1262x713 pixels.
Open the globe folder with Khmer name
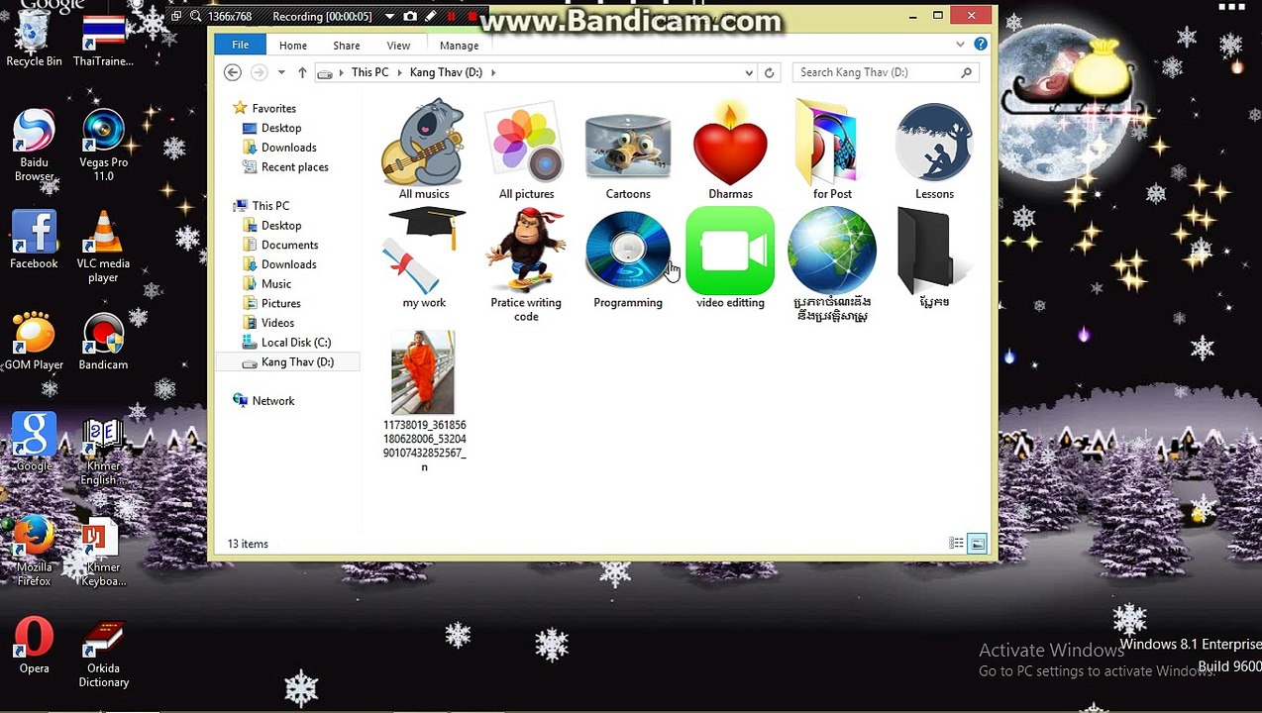coord(832,265)
